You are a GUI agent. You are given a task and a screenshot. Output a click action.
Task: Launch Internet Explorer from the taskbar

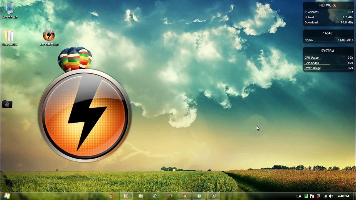pos(155,196)
